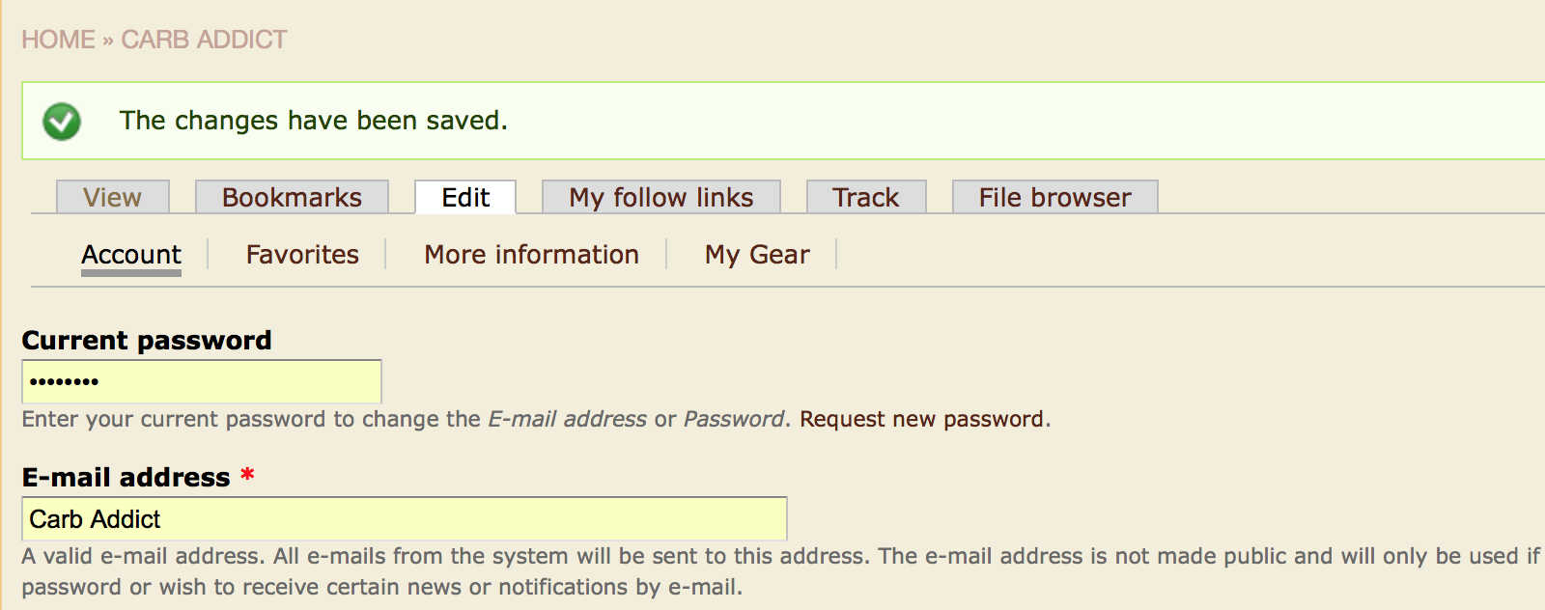1545x610 pixels.
Task: Click the E-mail address field label
Action: [x=126, y=478]
